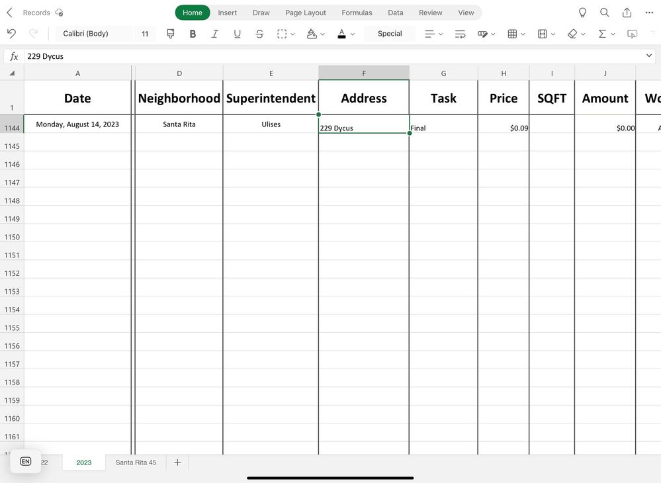Select the 2023 sheet tab
The width and height of the screenshot is (661, 483).
point(84,462)
